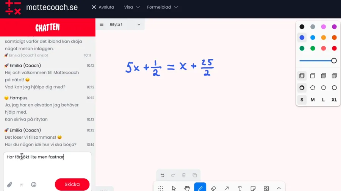This screenshot has height=191, width=341.
Task: Open the emoji picker in chat
Action: 34,185
